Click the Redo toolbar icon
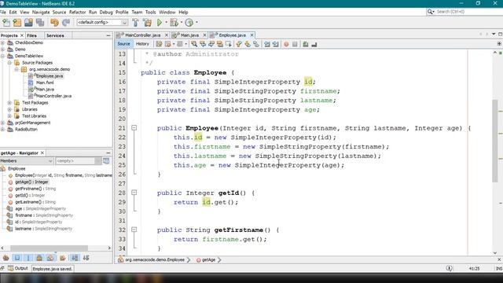Image resolution: width=503 pixels, height=283 pixels. pos(66,23)
